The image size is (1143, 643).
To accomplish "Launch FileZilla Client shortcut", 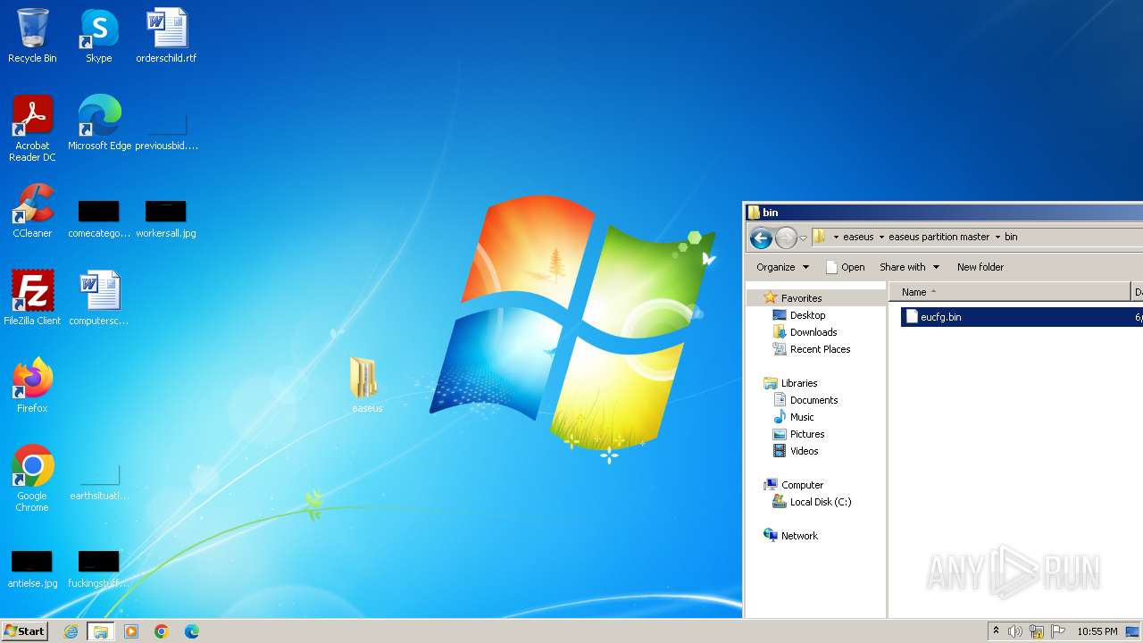I will point(32,297).
